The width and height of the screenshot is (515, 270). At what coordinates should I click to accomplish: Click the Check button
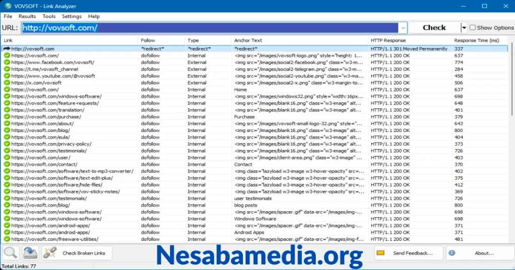[434, 28]
